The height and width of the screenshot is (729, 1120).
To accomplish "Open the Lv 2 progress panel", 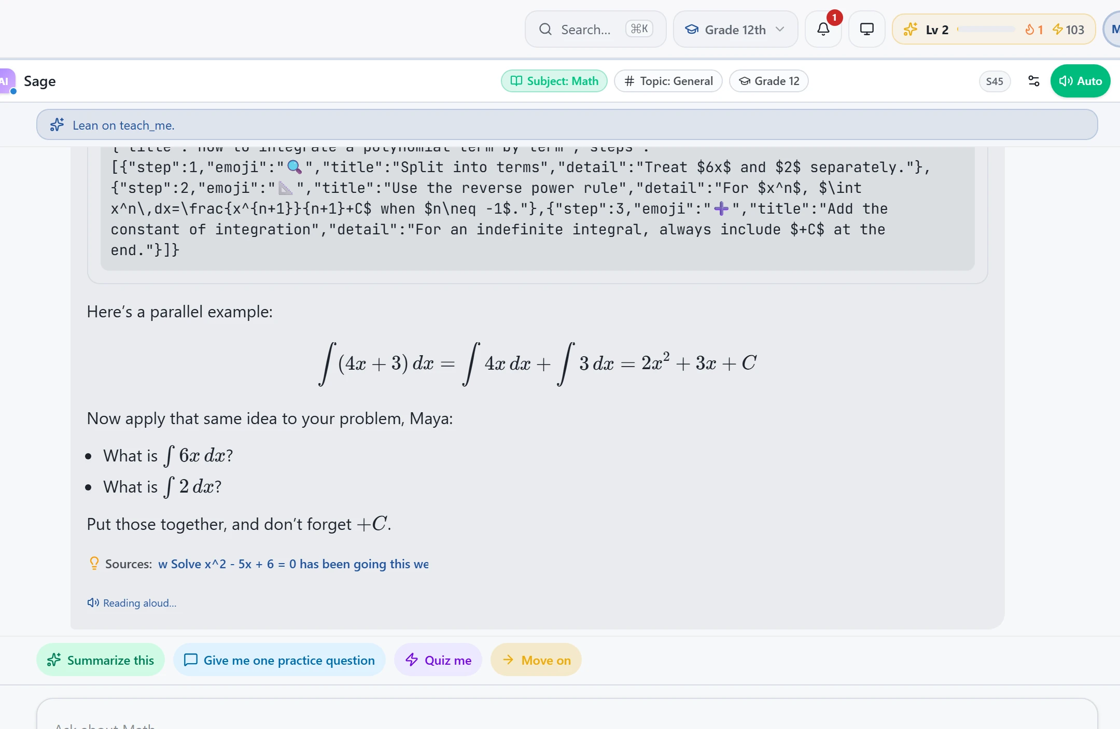I will 993,30.
